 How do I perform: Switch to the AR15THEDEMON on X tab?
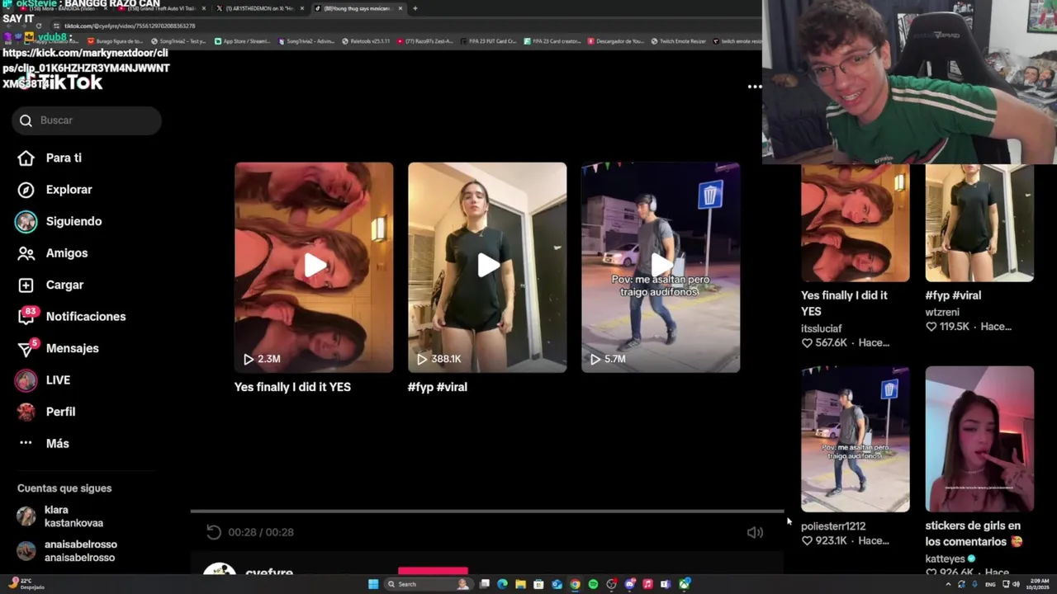point(258,8)
